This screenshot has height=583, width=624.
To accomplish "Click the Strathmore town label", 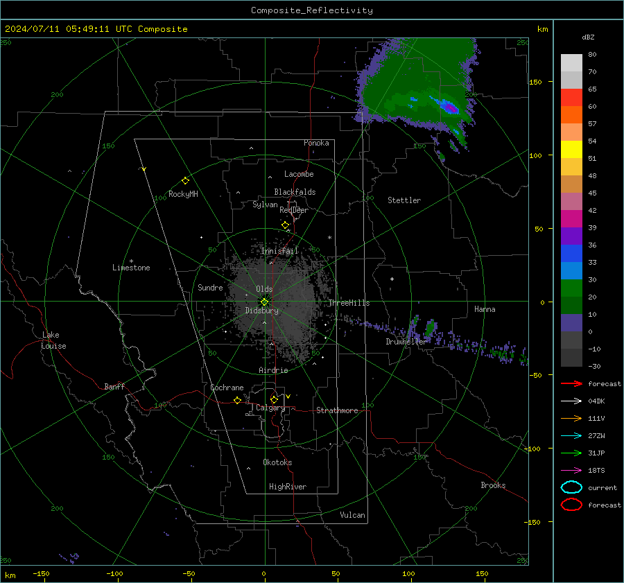I will [337, 410].
